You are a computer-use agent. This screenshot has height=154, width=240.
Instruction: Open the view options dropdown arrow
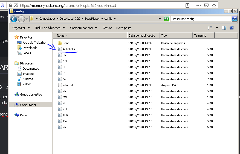pos(217,28)
